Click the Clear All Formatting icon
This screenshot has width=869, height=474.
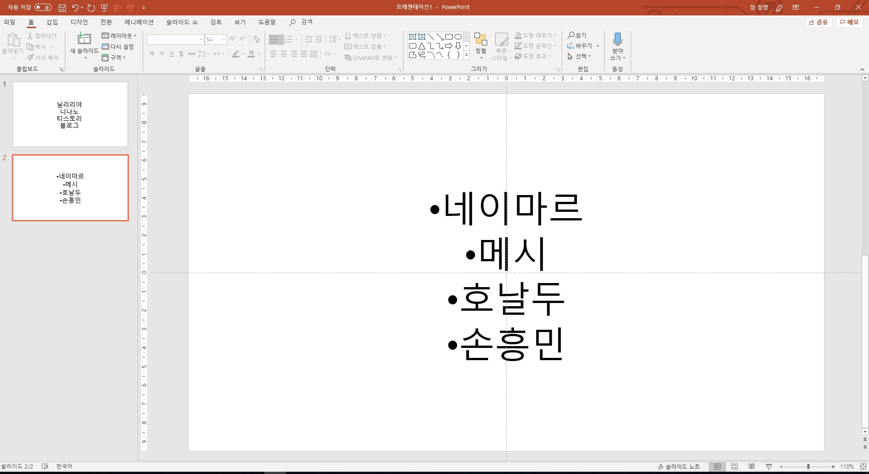(x=257, y=39)
